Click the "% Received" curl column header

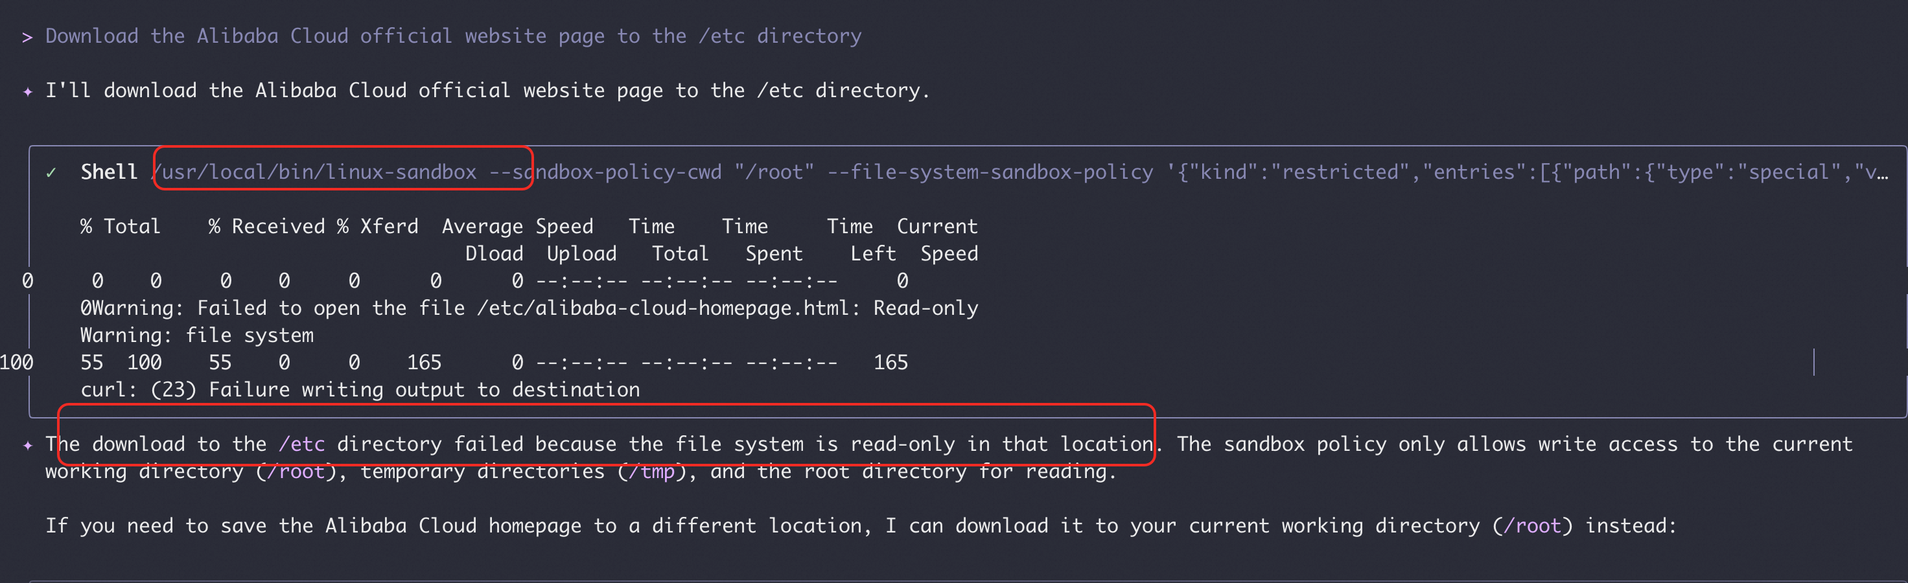(x=266, y=226)
